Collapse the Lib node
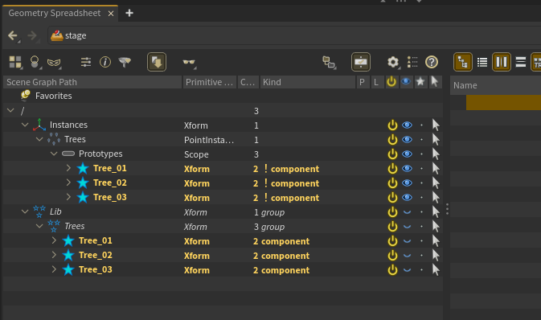The image size is (541, 320). 25,211
